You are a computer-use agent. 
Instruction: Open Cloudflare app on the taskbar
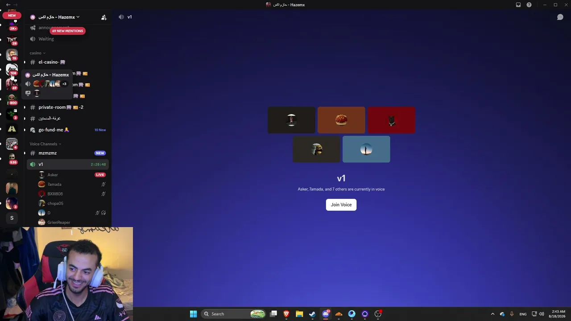coord(339,314)
